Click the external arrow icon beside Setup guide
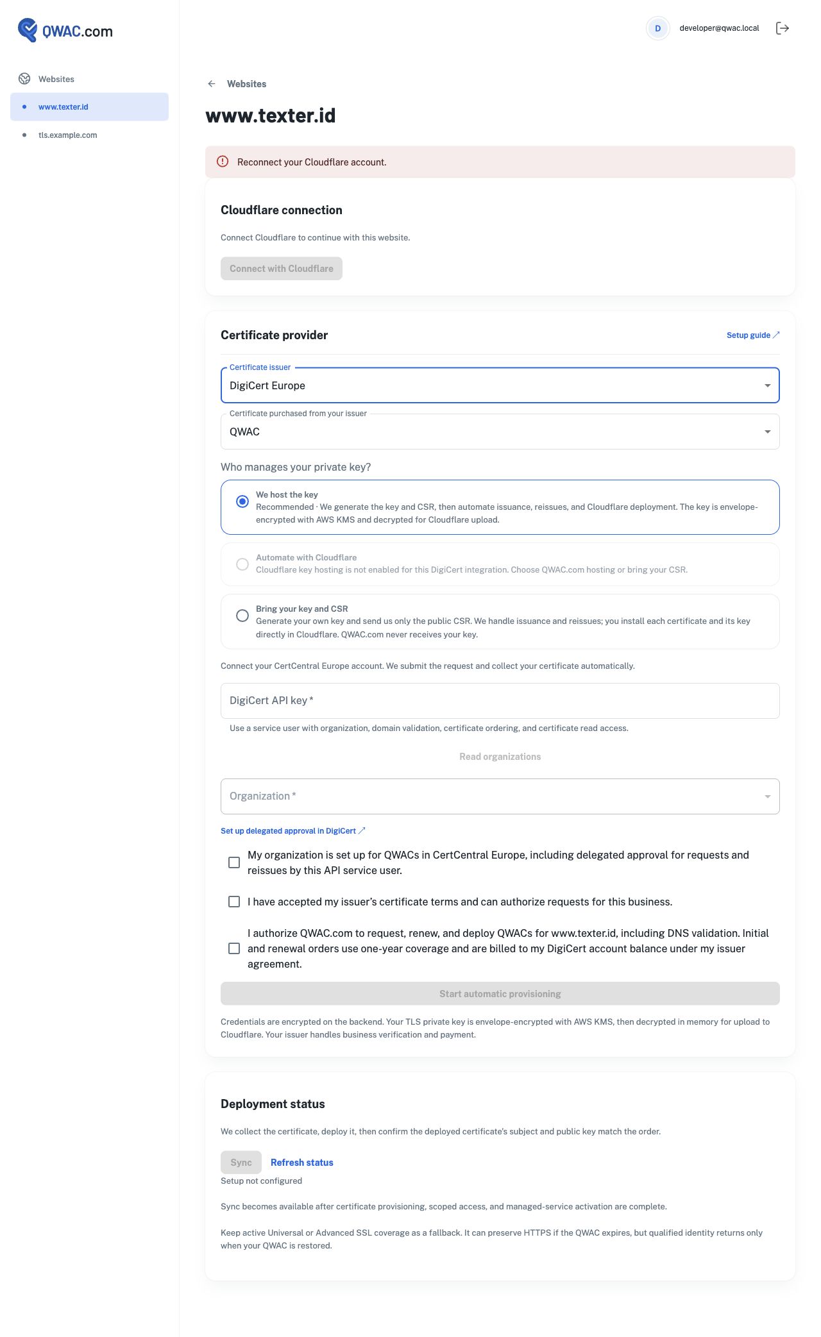The width and height of the screenshot is (821, 1337). [x=776, y=335]
